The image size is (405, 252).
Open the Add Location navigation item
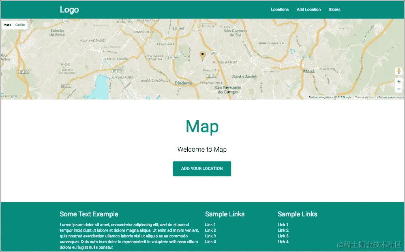coord(309,9)
